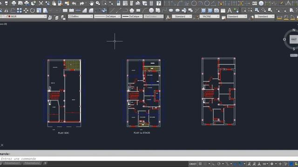The height and width of the screenshot is (167, 298).
Task: Open the Standard text style dropdown
Action: pyautogui.click(x=182, y=17)
